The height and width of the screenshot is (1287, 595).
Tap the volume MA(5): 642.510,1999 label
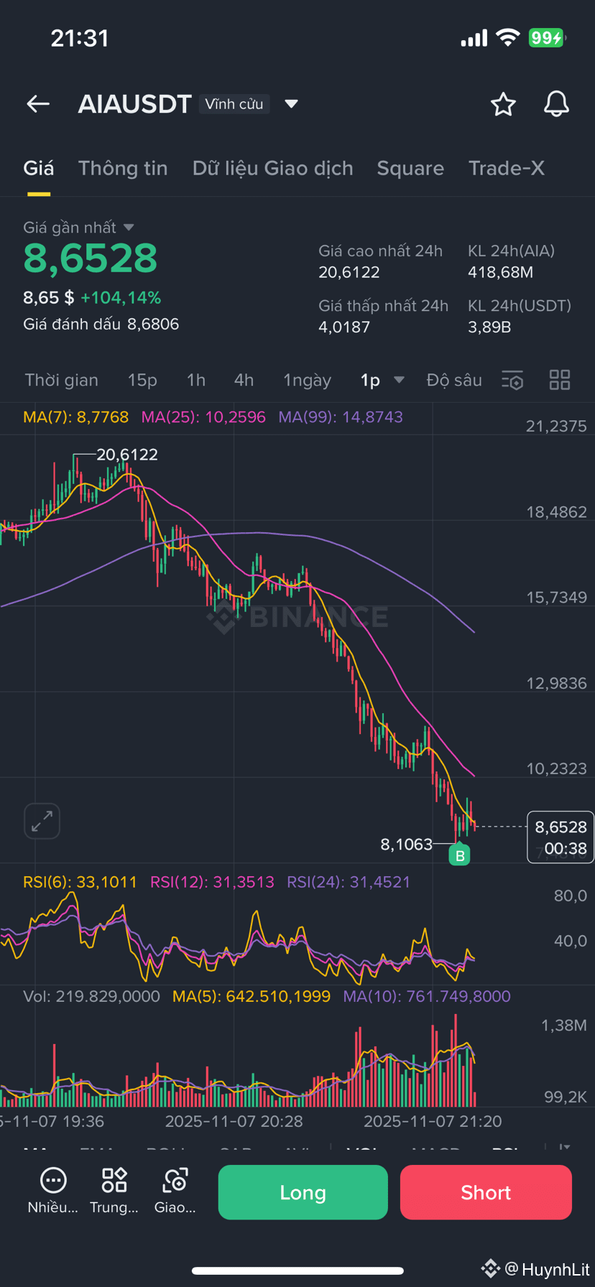[x=252, y=996]
